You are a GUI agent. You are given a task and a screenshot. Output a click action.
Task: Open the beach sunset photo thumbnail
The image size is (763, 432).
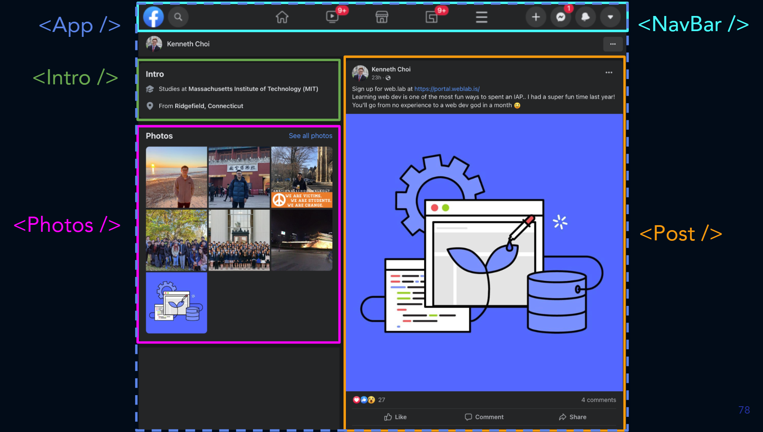click(x=176, y=177)
